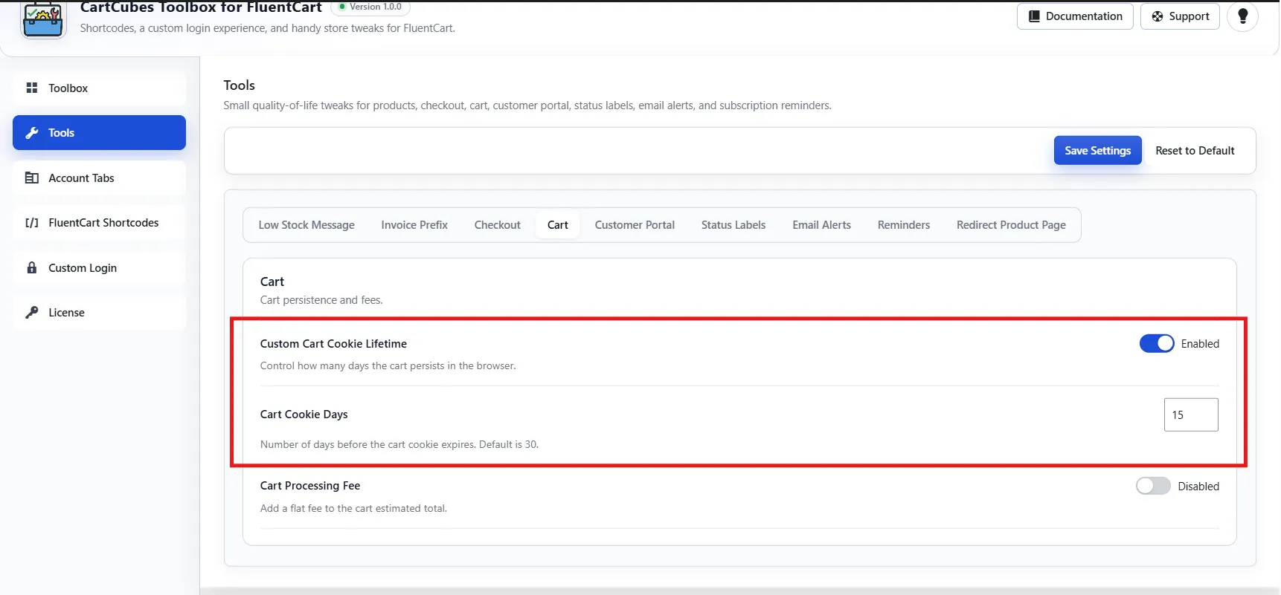The image size is (1281, 595).
Task: Select the Reminders tab
Action: [904, 225]
